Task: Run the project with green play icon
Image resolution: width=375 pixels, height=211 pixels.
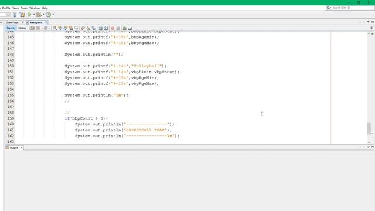Action: pyautogui.click(x=30, y=15)
